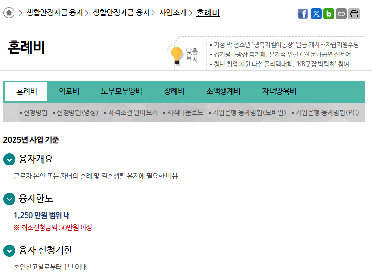Screen dimensions: 372x275
Task: Toggle the 융자개요 chevron icon
Action: click(9, 159)
